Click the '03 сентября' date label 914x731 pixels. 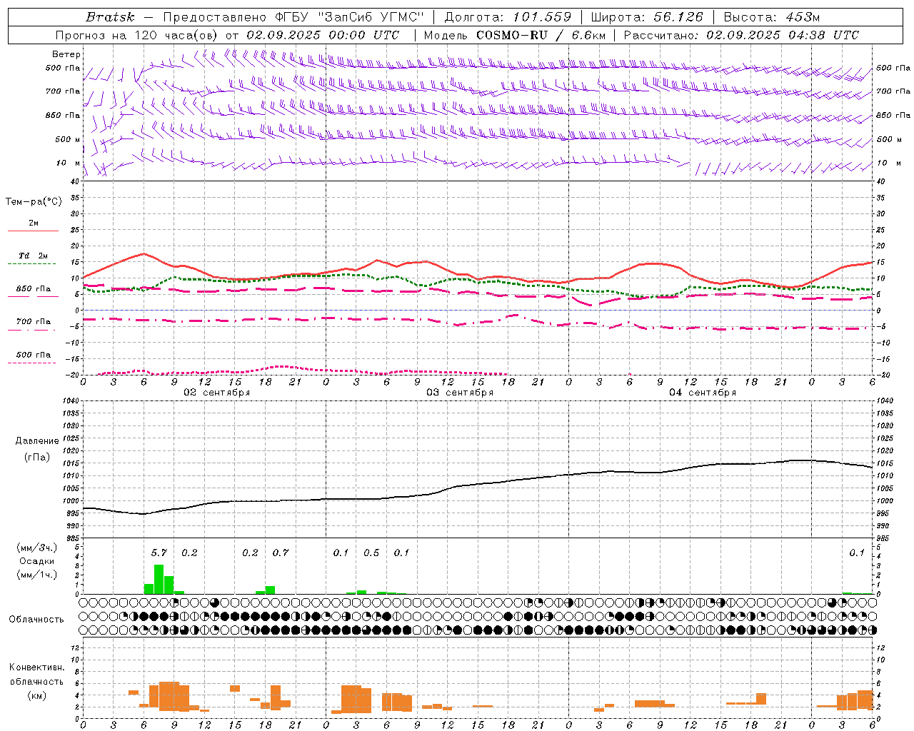click(x=460, y=392)
